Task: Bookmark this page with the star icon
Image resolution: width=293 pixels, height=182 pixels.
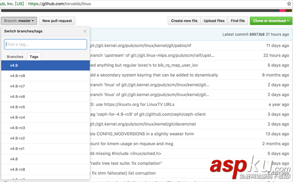Action: point(289,4)
